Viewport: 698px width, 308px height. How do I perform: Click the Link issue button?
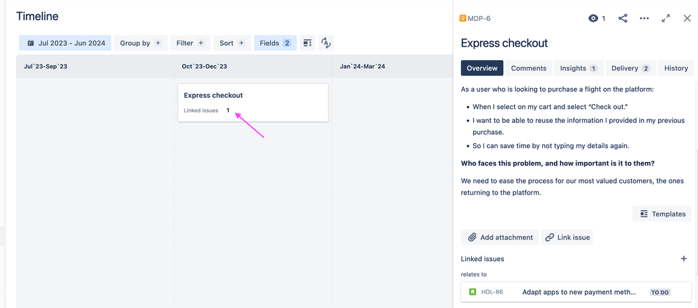click(567, 237)
